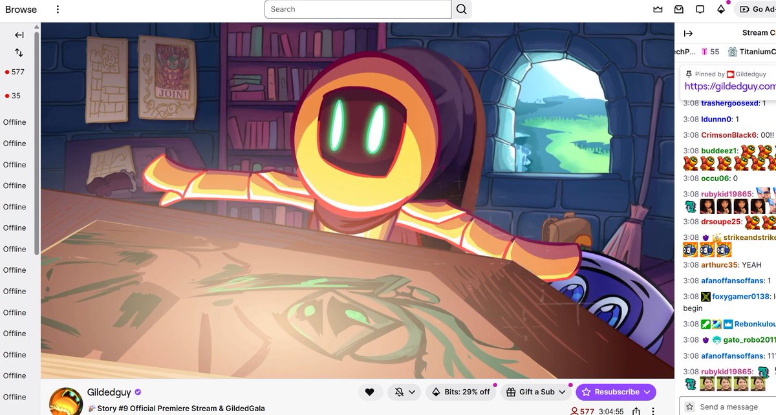Select the live channel with 577 viewers in sidebar

14,72
